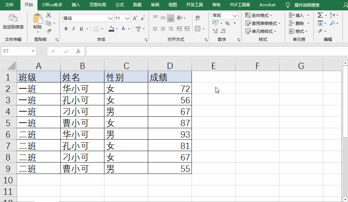Screen dimensions: 348x202
Task: Click the AutoSum (Σ) icon
Action: [320, 15]
